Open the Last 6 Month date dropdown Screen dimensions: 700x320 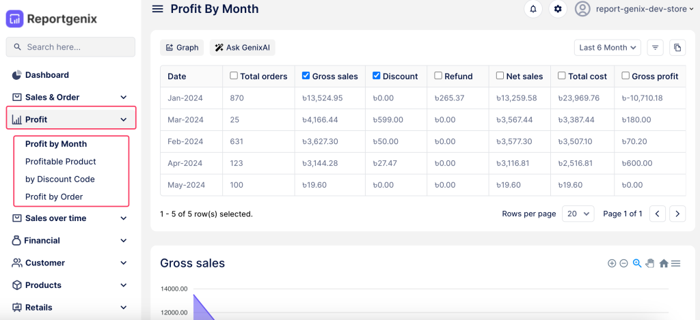tap(607, 48)
